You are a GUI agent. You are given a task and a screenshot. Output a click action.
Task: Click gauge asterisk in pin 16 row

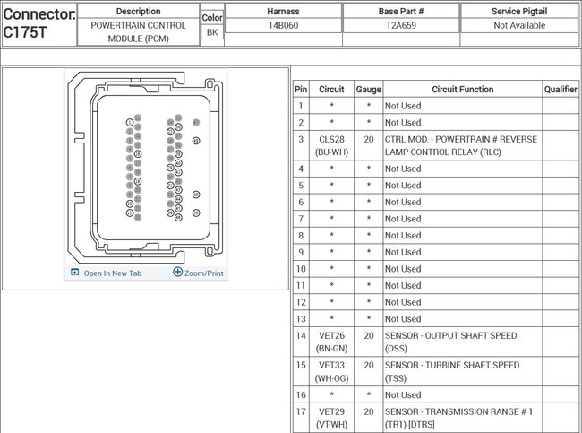pyautogui.click(x=369, y=394)
